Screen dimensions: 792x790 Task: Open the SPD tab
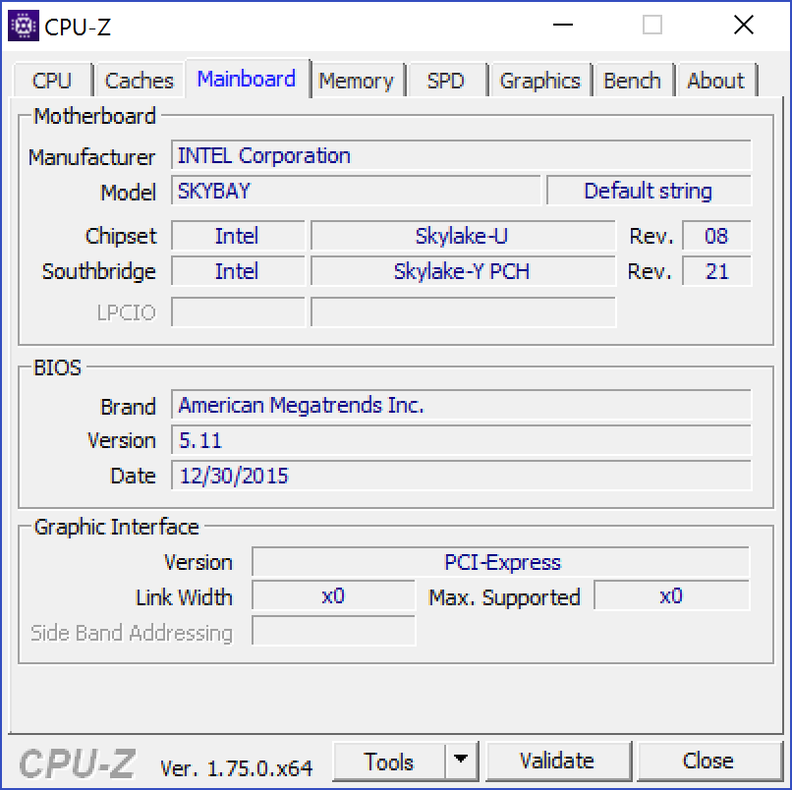tap(446, 81)
